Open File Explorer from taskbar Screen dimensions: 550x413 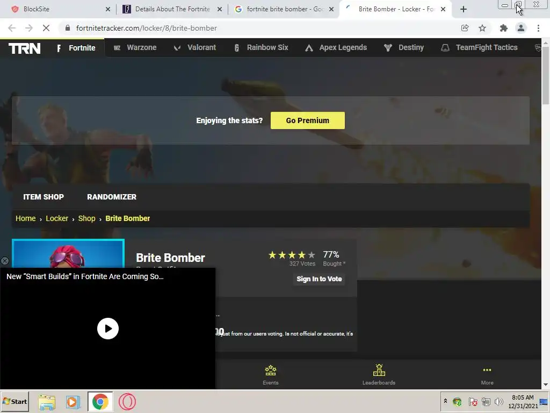point(47,402)
